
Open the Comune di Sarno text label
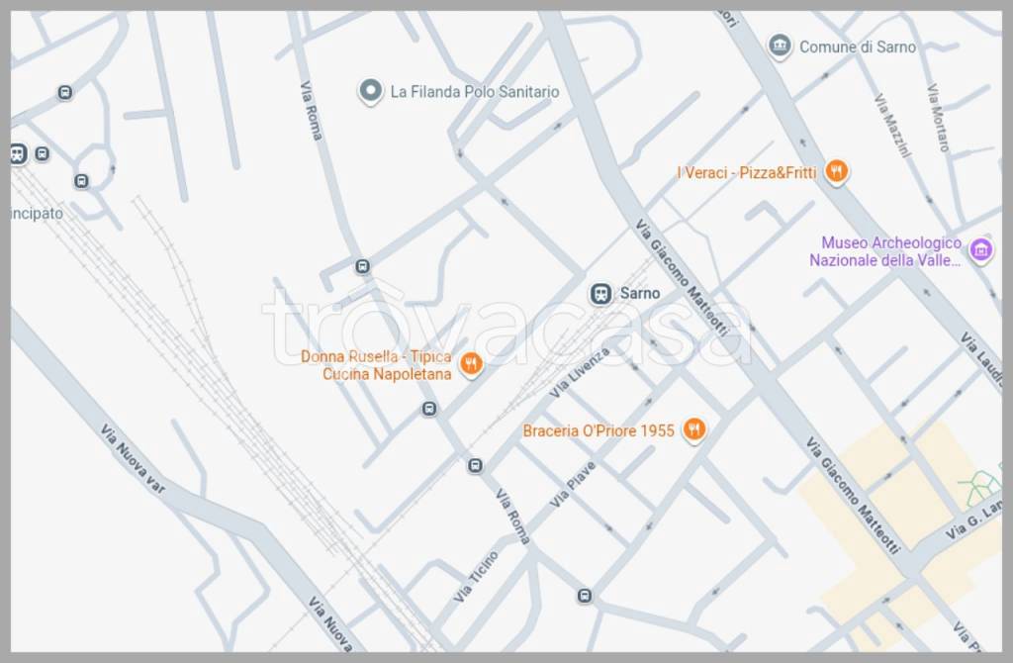[857, 47]
